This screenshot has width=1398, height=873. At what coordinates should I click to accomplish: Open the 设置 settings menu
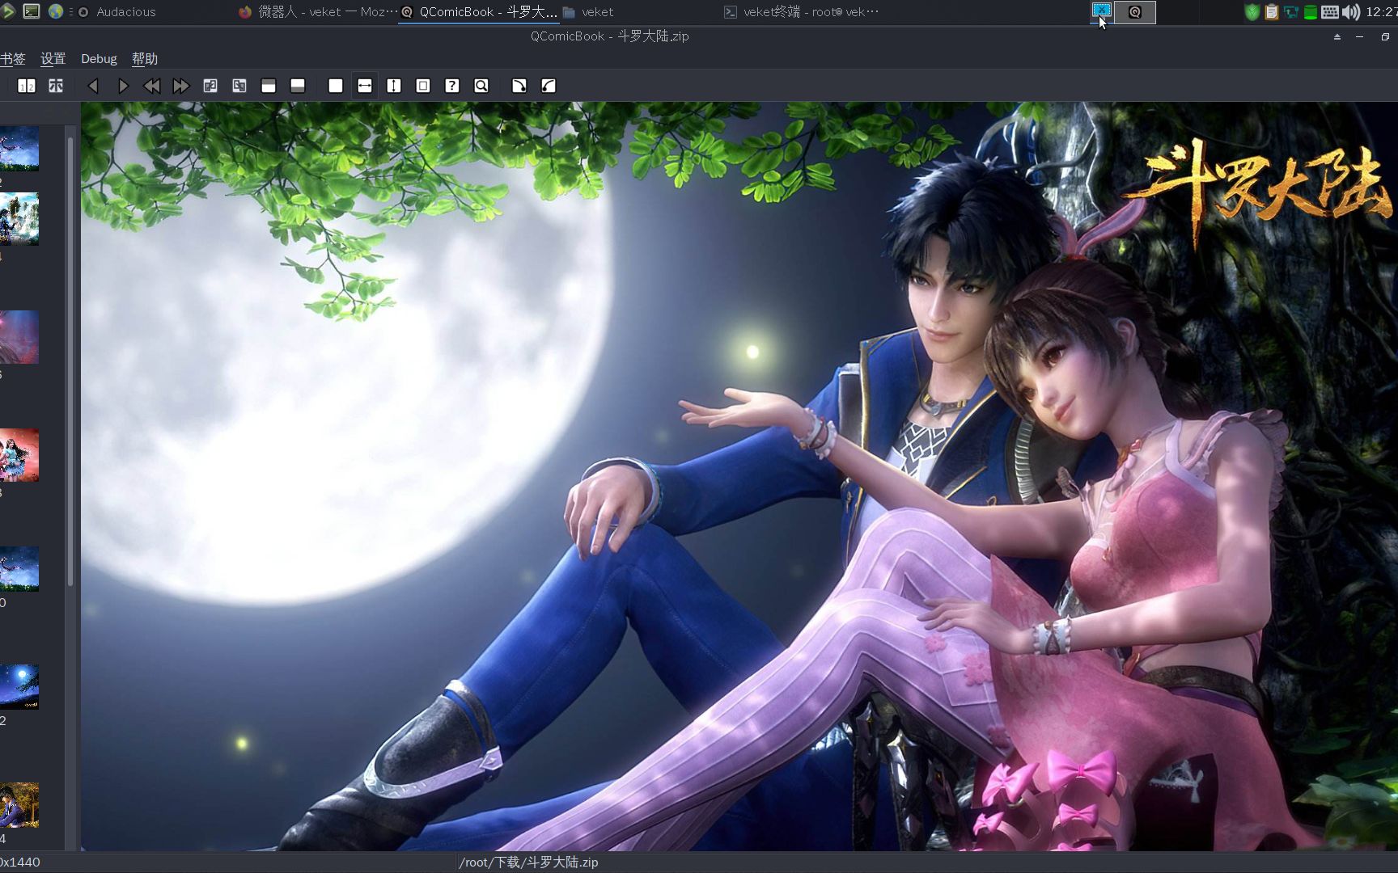point(53,59)
